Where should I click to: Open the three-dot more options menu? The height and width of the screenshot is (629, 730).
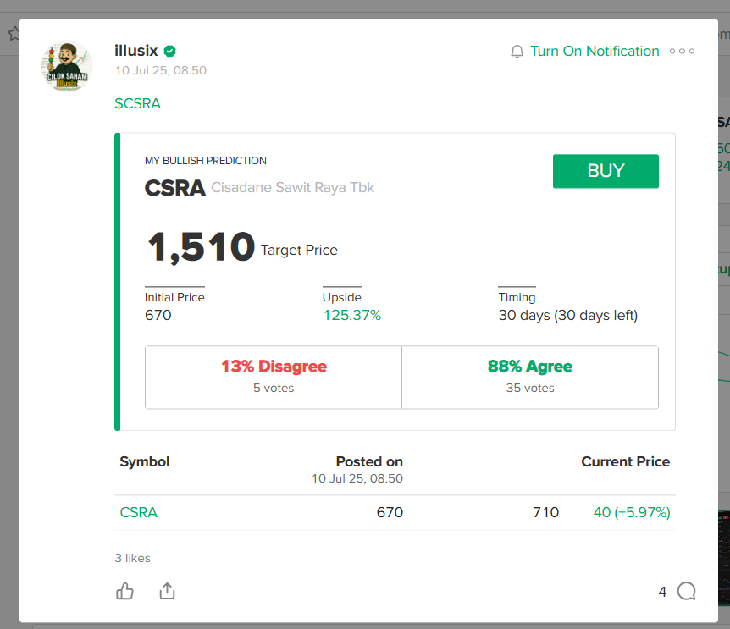[x=682, y=51]
